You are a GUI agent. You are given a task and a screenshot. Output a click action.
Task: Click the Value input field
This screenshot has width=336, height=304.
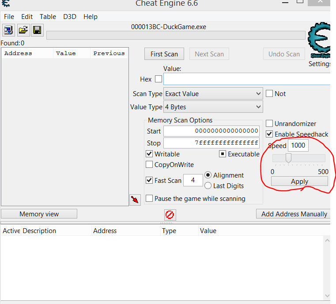tap(247, 79)
